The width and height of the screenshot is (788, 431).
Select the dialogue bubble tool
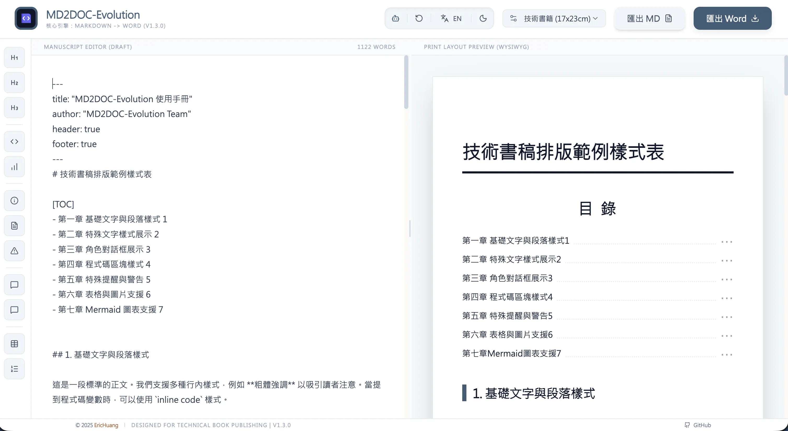click(x=14, y=284)
